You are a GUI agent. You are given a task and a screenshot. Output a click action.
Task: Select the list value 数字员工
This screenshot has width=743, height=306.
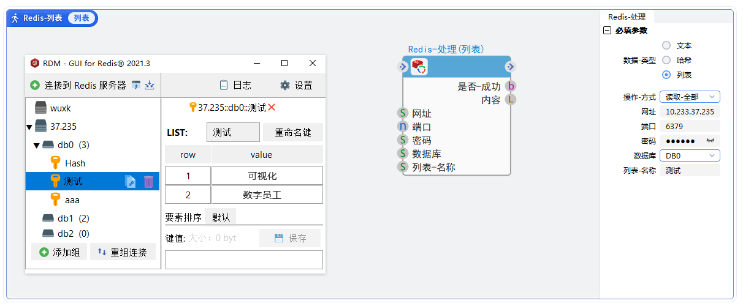pyautogui.click(x=267, y=195)
